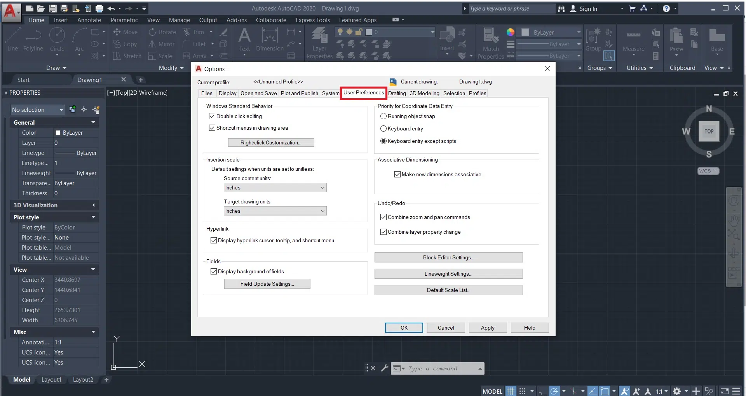
Task: Click the Quick Select icon in Properties
Action: (x=96, y=110)
